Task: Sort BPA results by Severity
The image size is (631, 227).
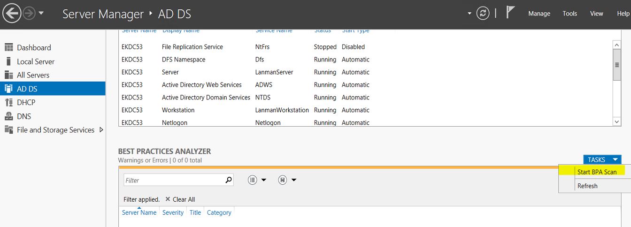Action: point(173,212)
